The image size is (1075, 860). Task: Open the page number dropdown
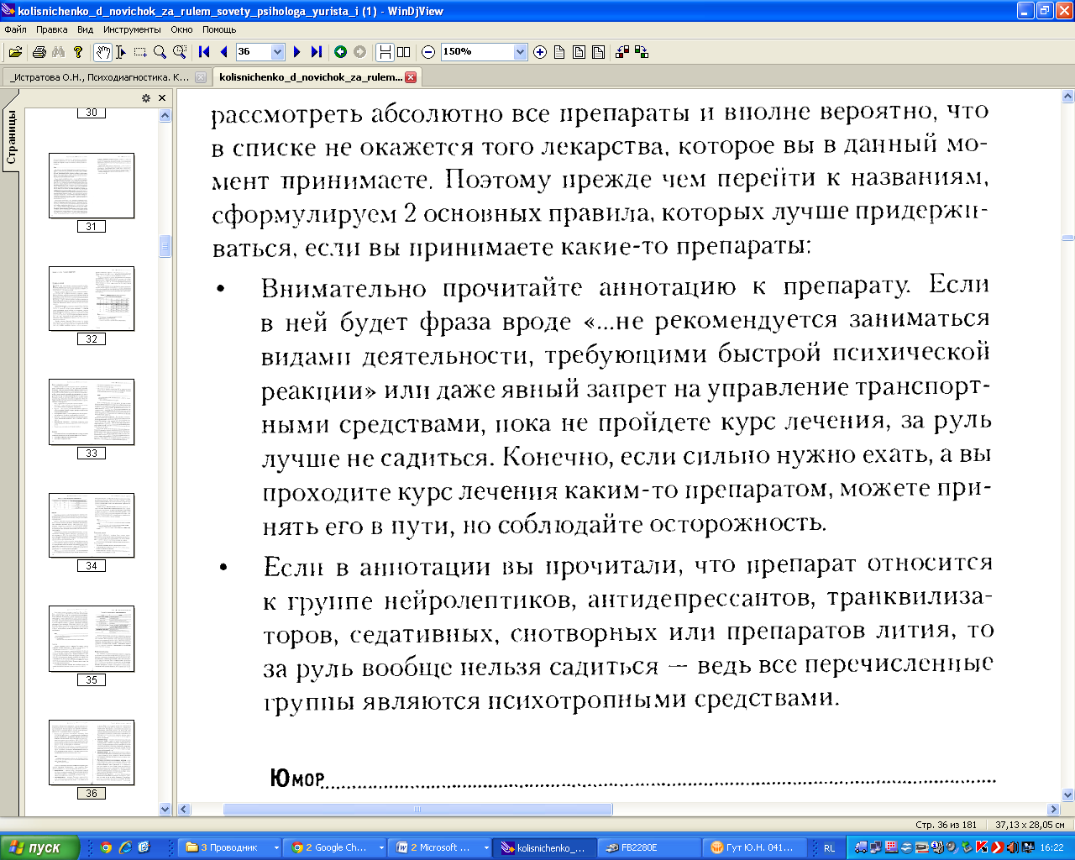(x=277, y=52)
